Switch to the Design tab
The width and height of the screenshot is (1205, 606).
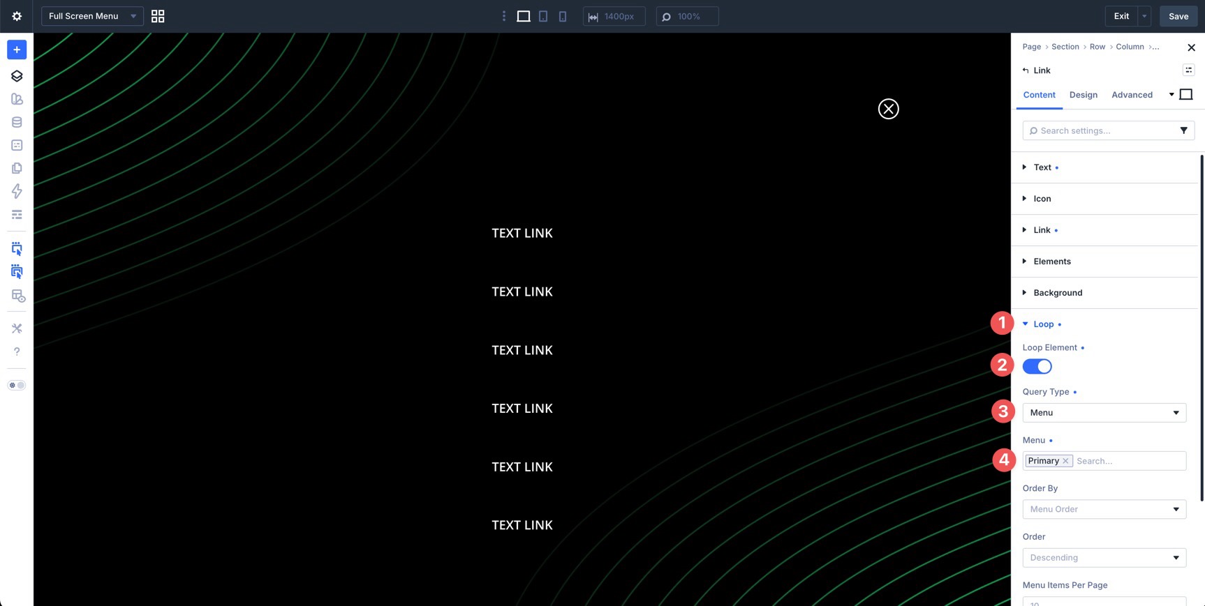point(1083,95)
